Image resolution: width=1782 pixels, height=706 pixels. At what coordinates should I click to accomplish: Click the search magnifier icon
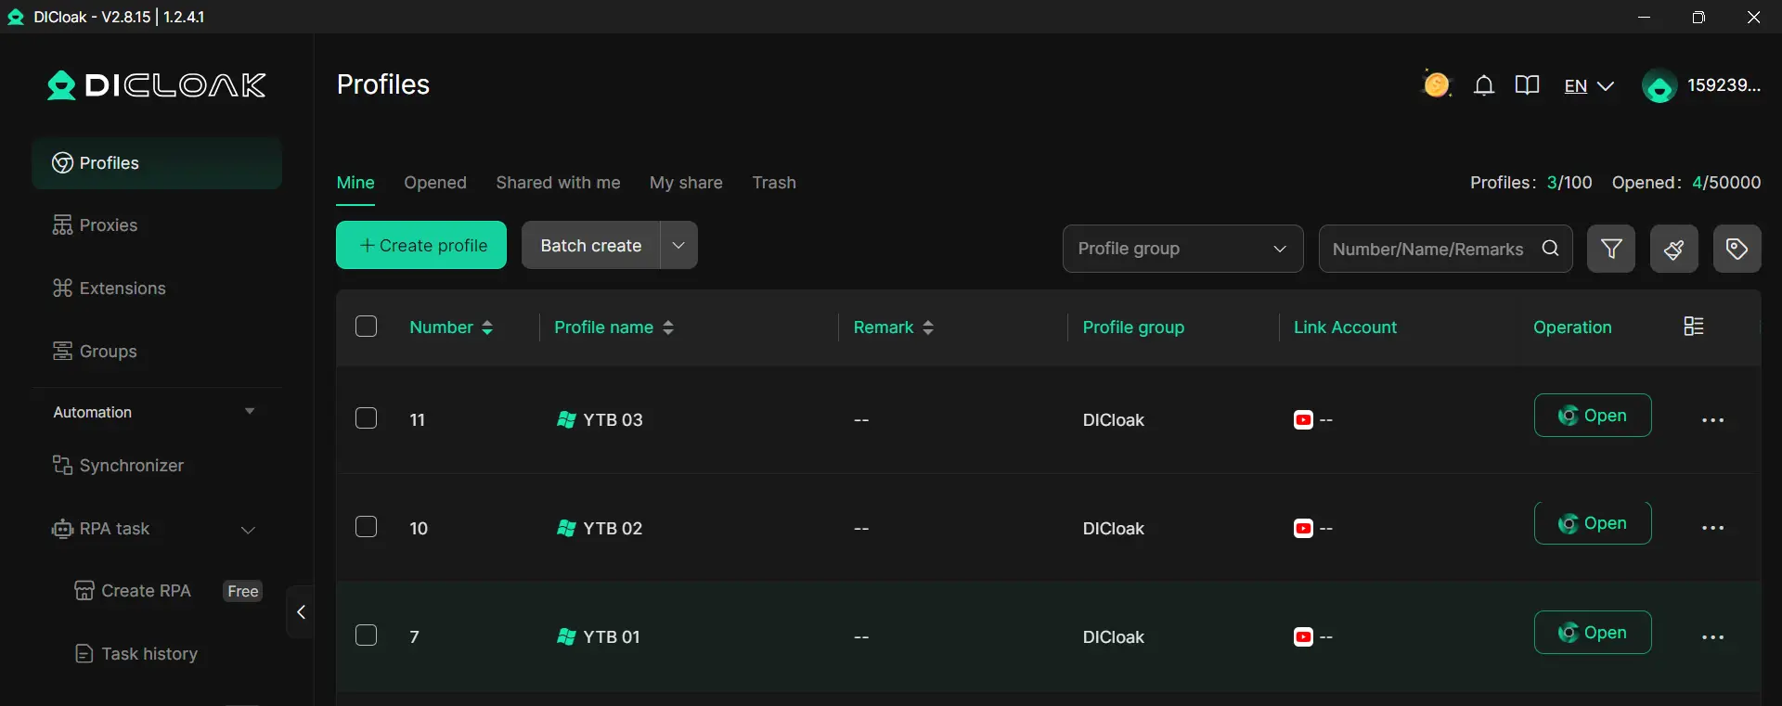coord(1550,249)
